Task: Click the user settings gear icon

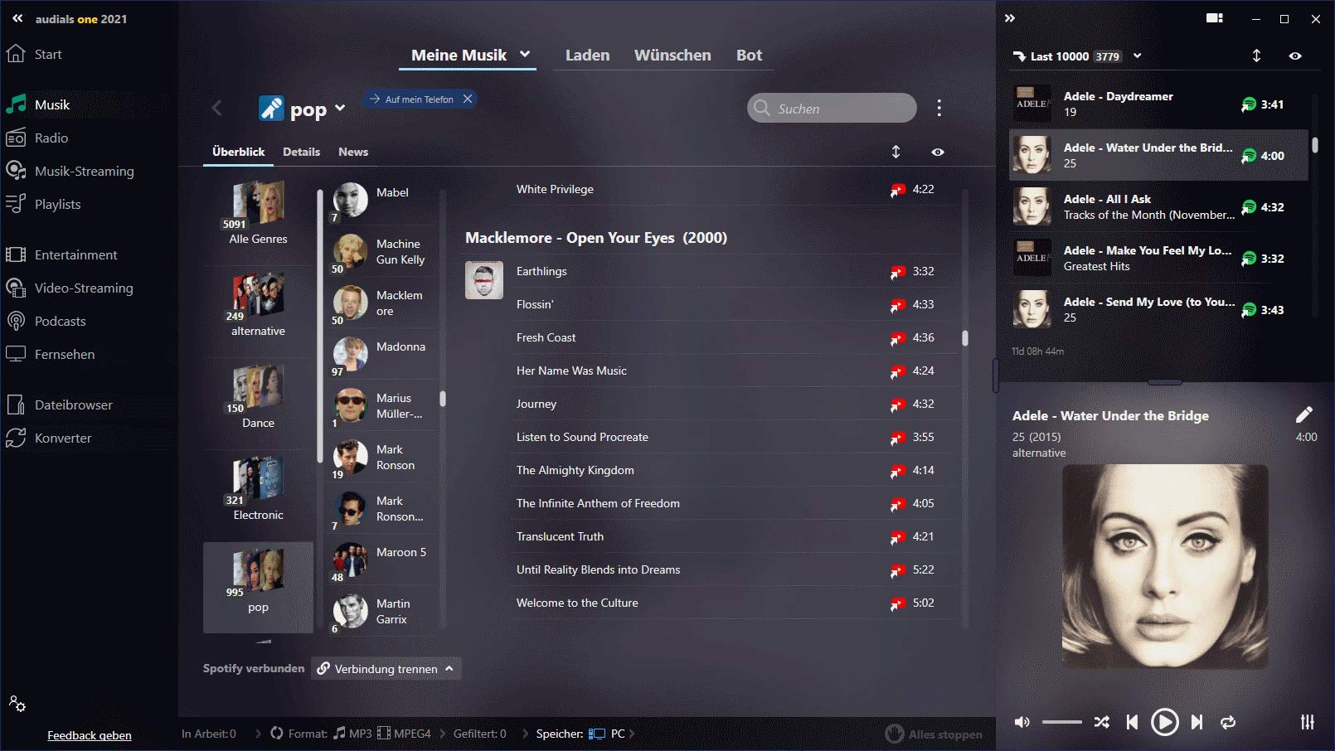Action: click(17, 704)
